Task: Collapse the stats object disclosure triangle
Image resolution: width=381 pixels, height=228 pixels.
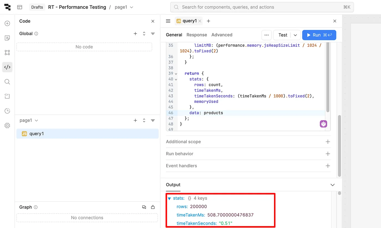Action: tap(169, 199)
